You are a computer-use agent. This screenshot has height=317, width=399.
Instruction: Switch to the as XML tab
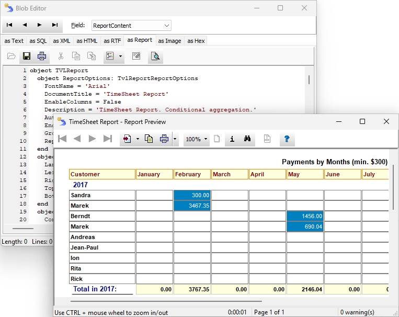click(62, 41)
